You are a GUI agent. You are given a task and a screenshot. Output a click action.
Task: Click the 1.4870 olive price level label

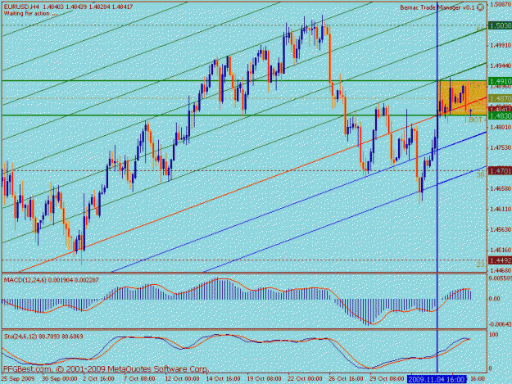tap(500, 98)
